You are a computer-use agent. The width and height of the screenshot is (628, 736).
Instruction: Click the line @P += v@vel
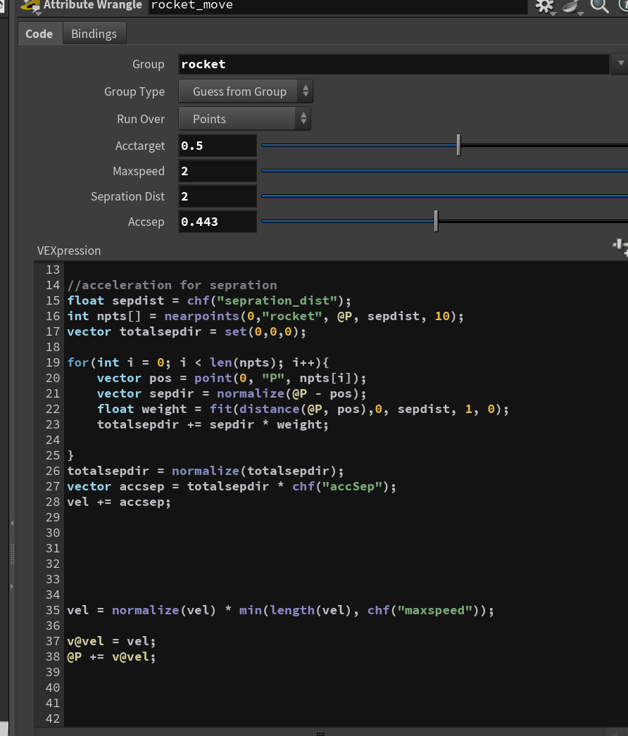click(x=111, y=656)
